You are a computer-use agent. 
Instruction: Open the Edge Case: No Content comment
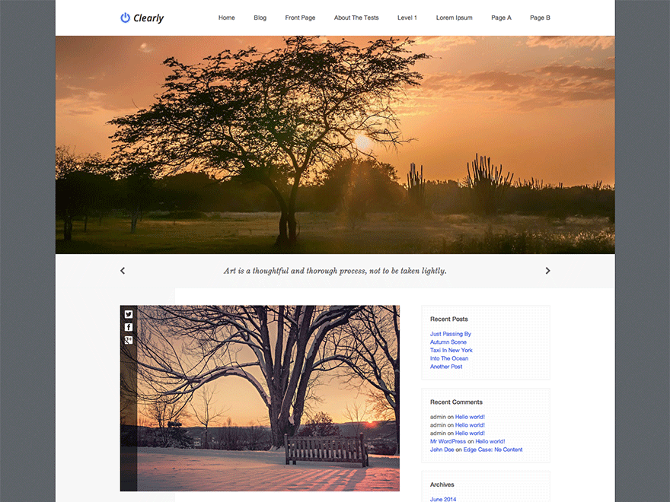point(493,449)
